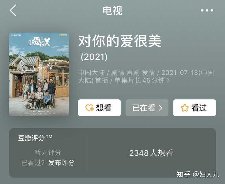This screenshot has width=225, height=184.
Task: Tap the heart-plus icon on 想看
Action: point(90,108)
